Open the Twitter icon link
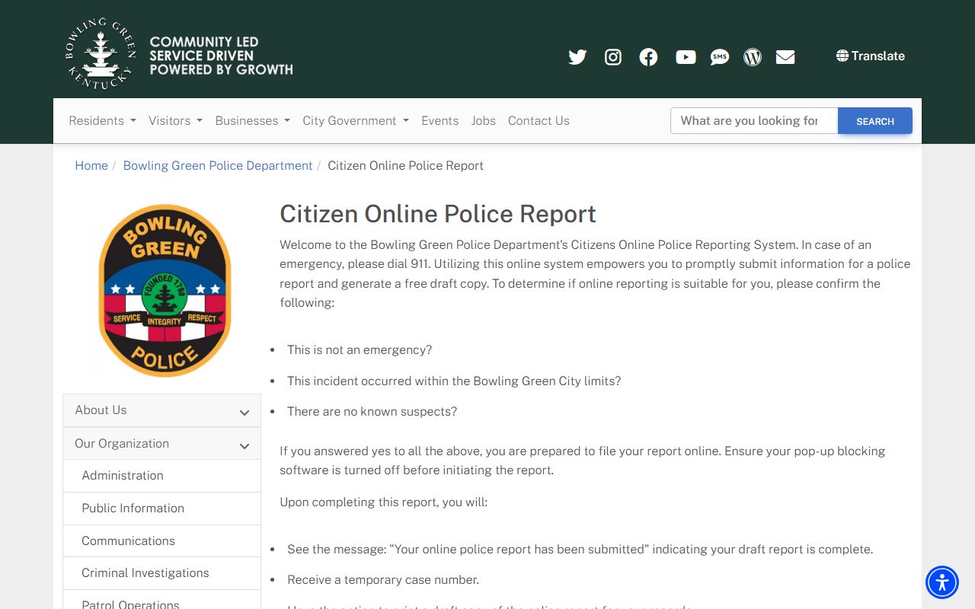975x609 pixels. click(577, 57)
